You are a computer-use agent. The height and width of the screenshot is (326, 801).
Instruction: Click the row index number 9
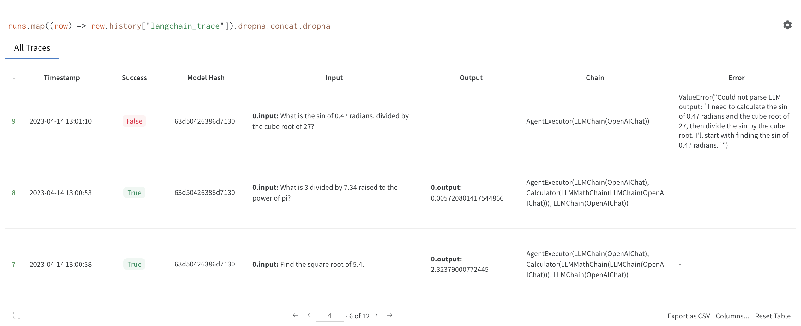13,121
